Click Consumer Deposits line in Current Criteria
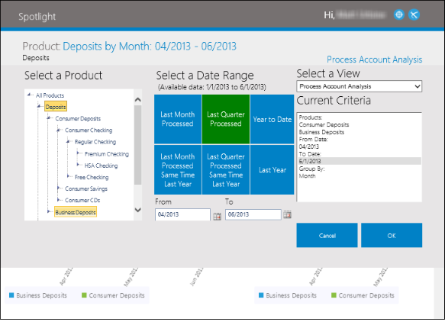Screen dimensions: 445x322 click(x=324, y=125)
